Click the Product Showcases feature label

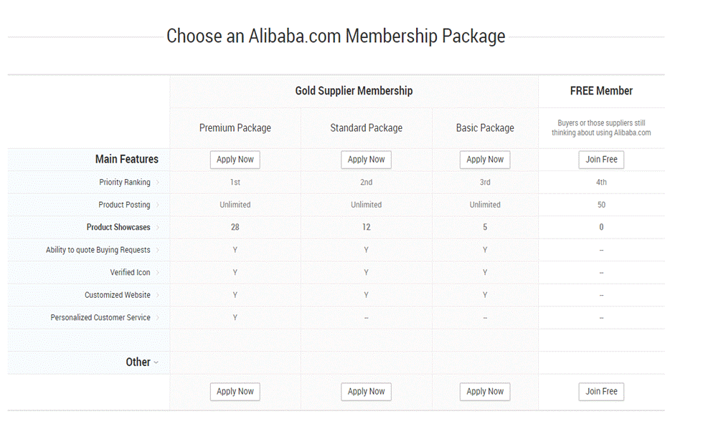pyautogui.click(x=118, y=228)
